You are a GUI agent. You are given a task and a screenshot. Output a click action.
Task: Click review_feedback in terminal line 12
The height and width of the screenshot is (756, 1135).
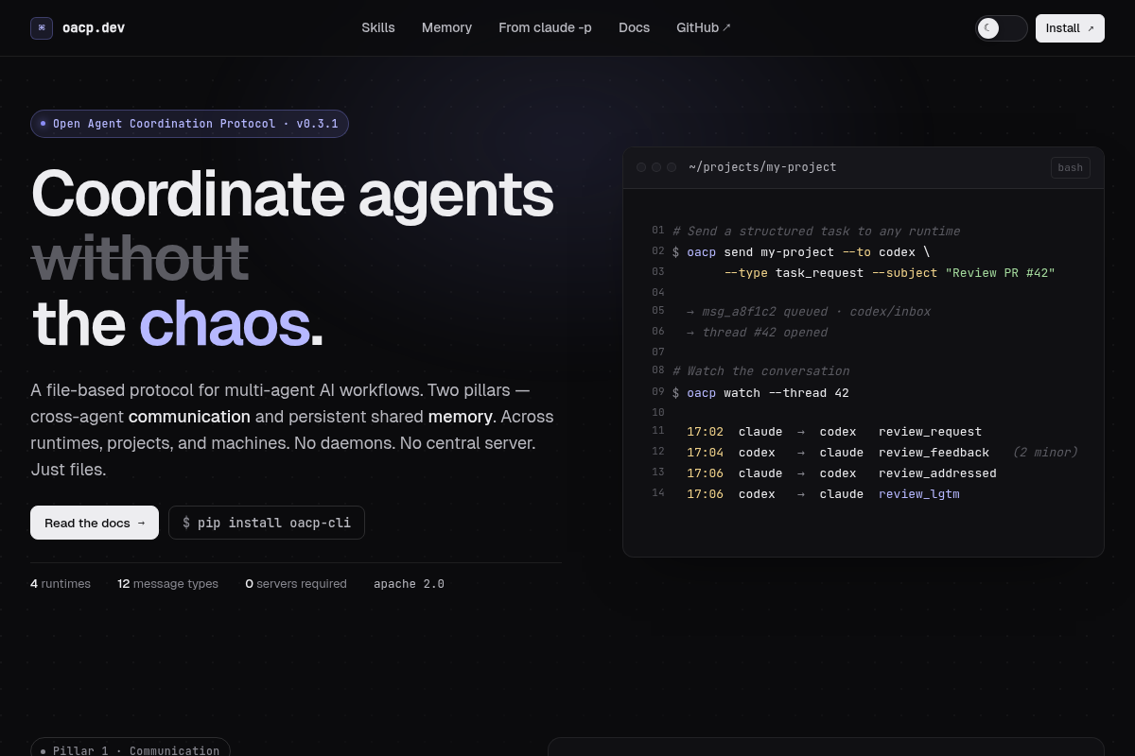[x=934, y=453]
